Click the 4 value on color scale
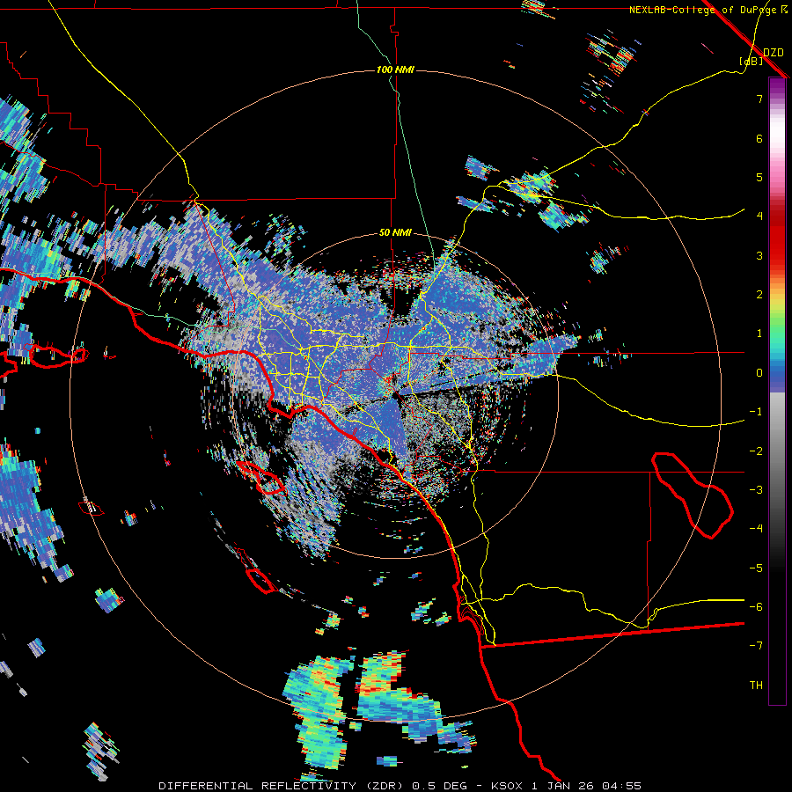Viewport: 792px width, 792px height. click(x=759, y=216)
